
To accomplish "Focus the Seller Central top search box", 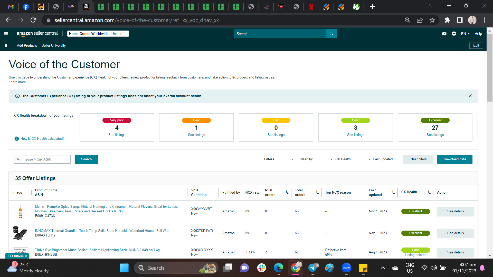I will (x=280, y=34).
